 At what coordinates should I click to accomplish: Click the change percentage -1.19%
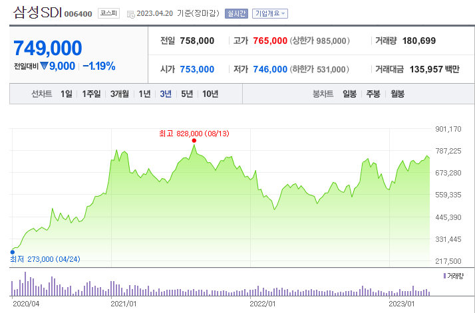(99, 66)
